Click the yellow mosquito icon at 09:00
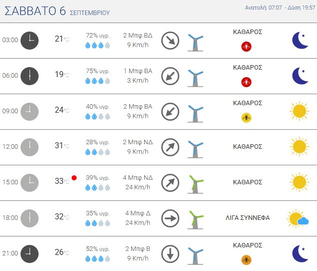Viewport: 317px width, 271px height. [x=246, y=117]
